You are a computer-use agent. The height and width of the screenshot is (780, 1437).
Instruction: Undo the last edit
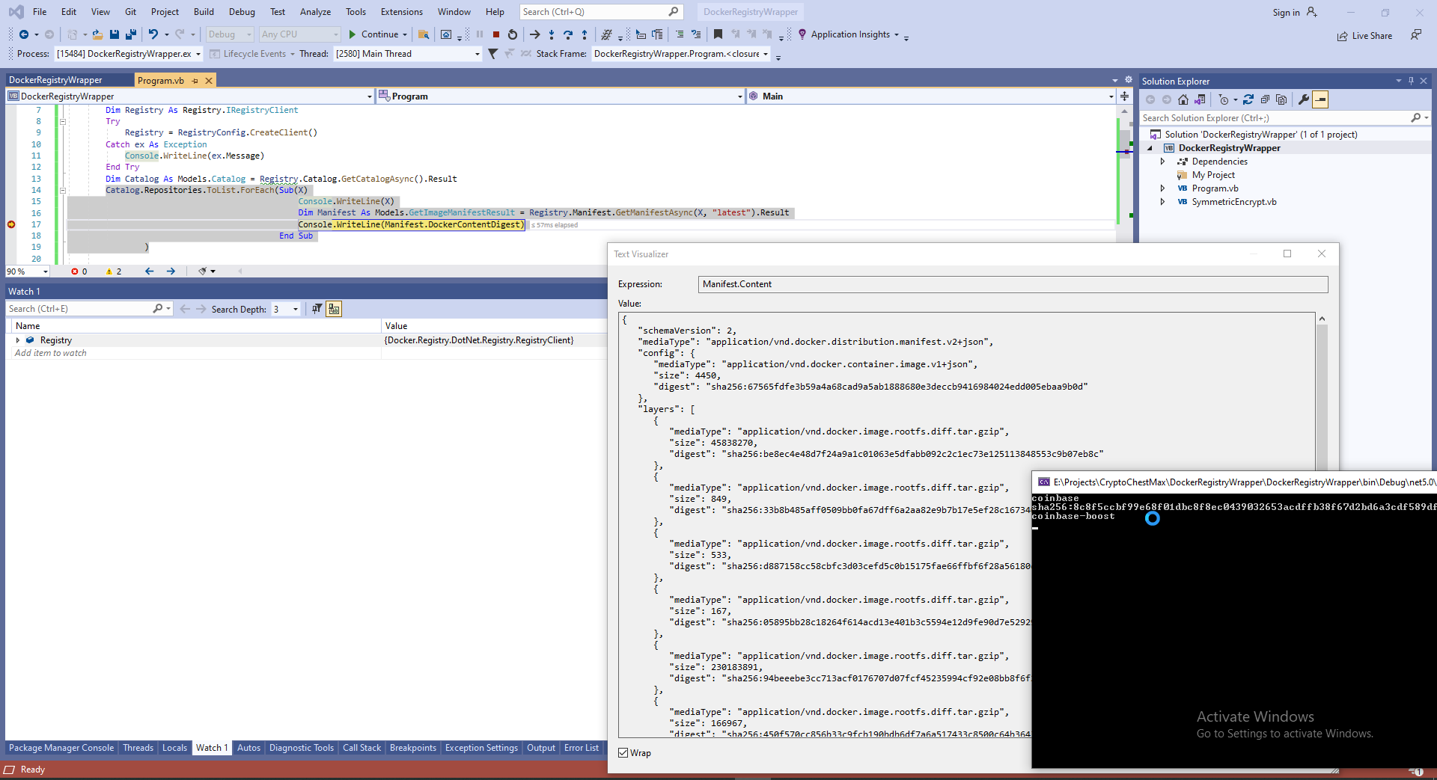coord(153,34)
